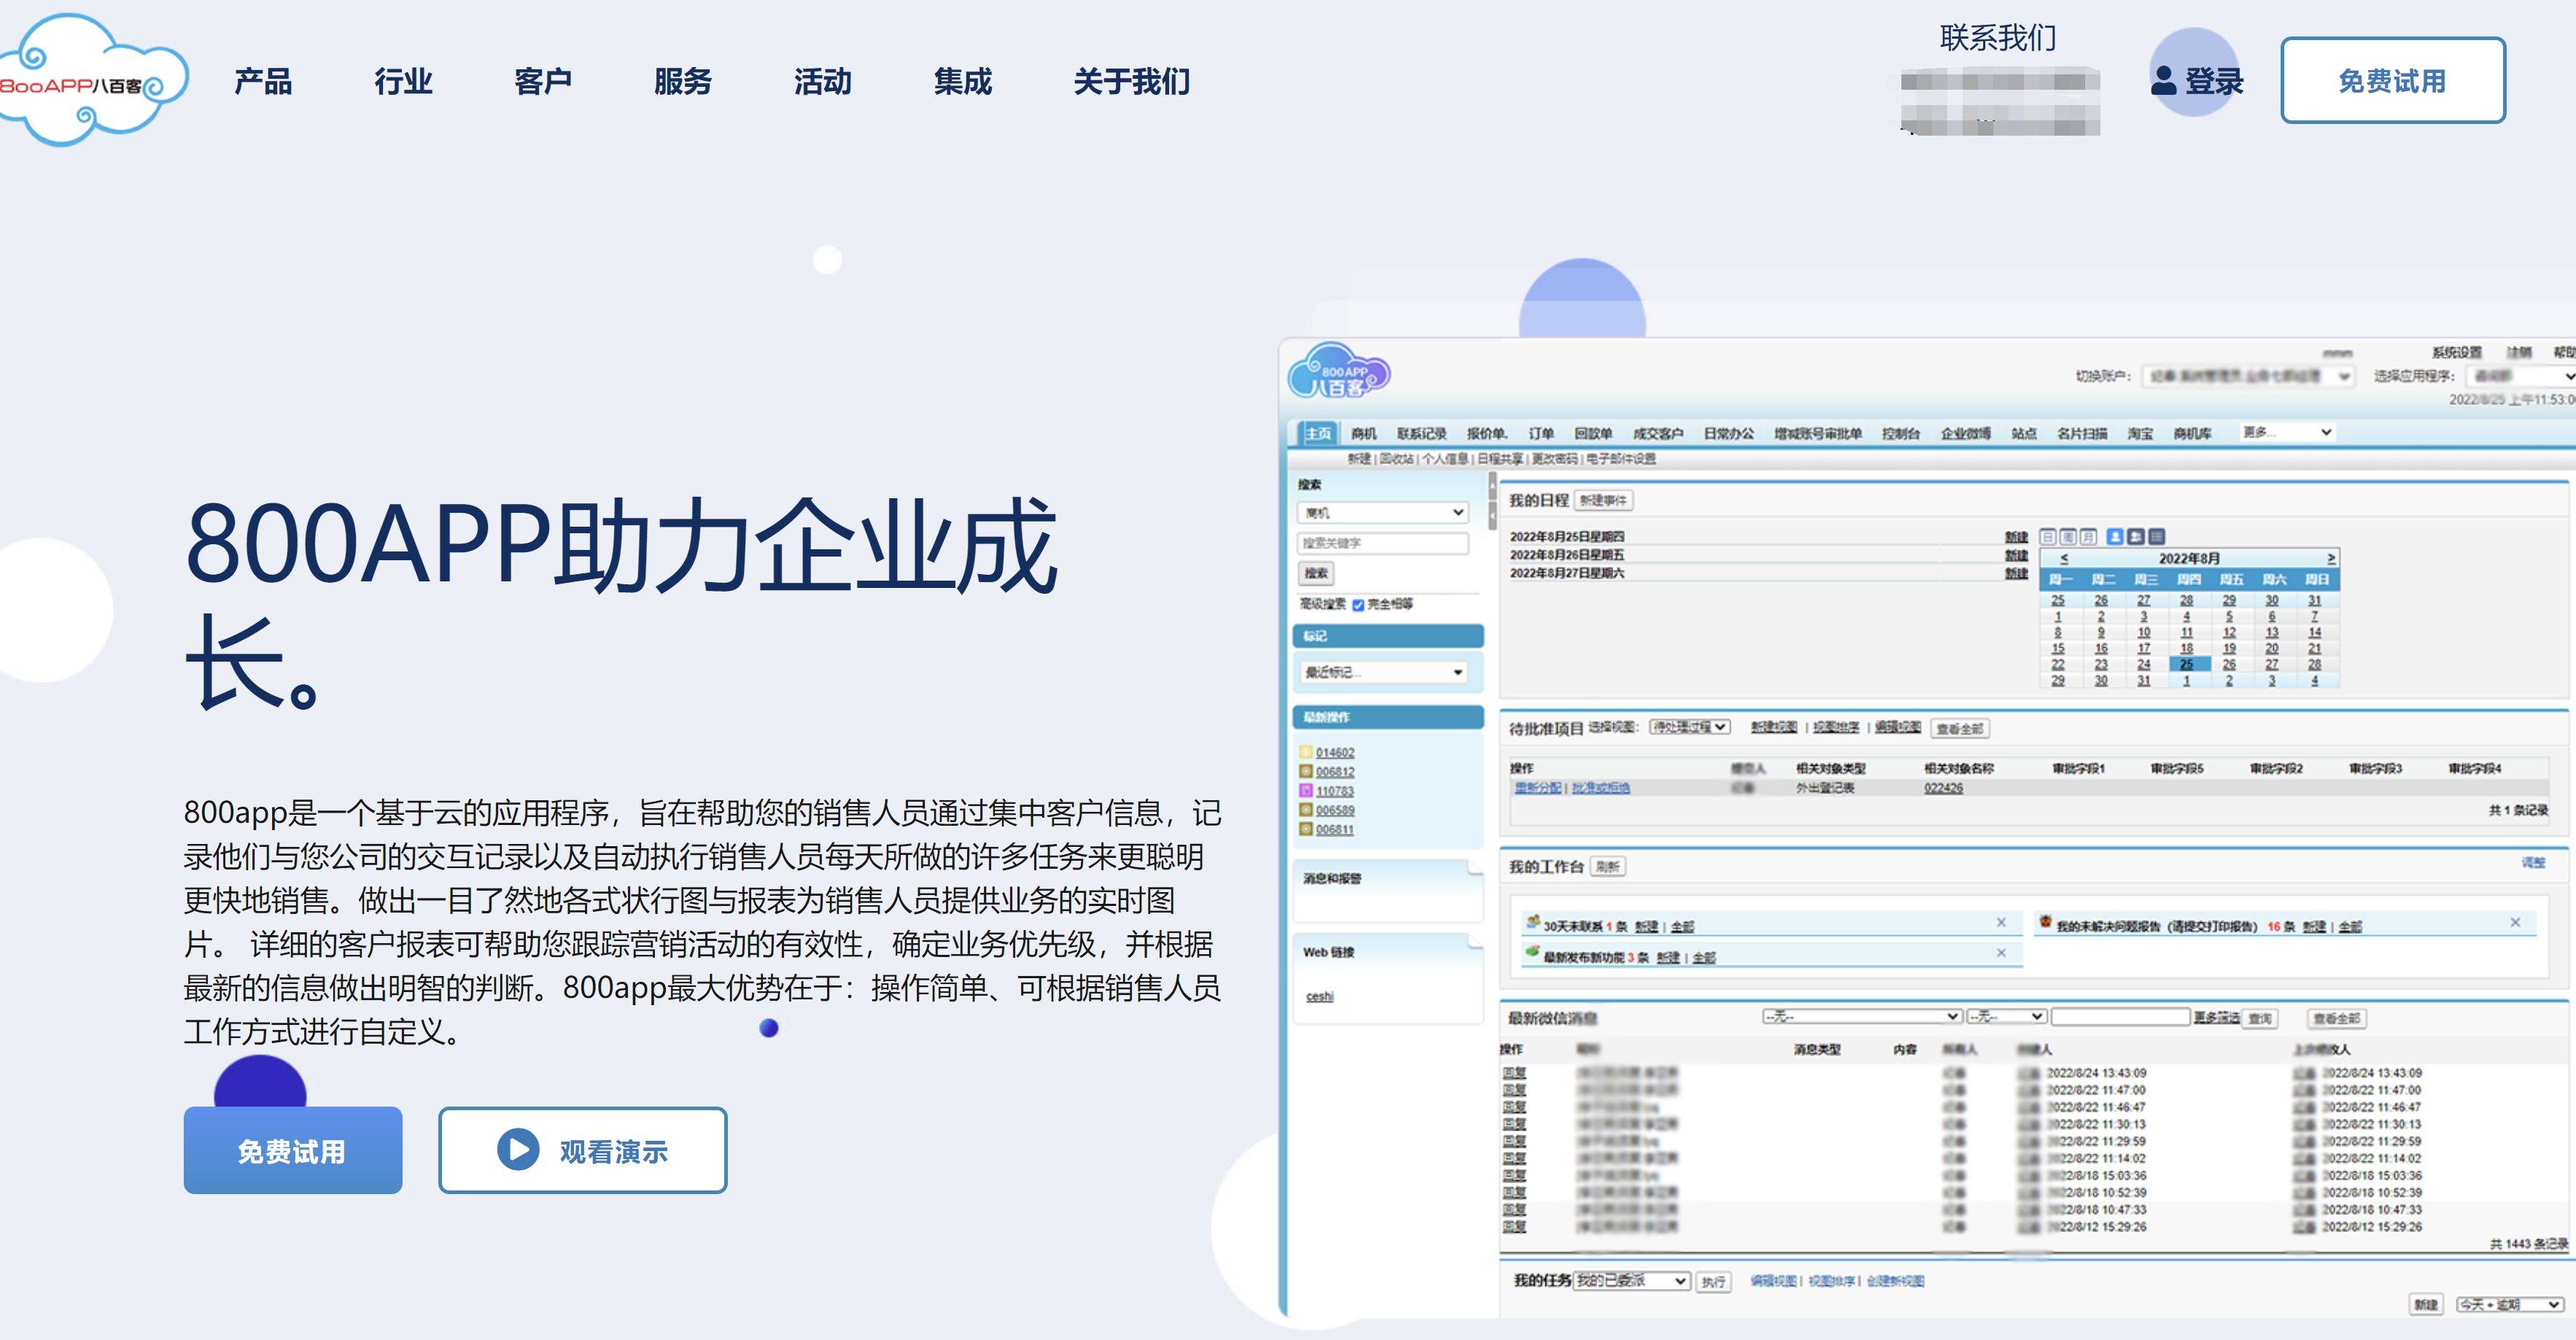Switch to the 联系记录 tab in the dashboard
The width and height of the screenshot is (2576, 1340).
click(1421, 433)
